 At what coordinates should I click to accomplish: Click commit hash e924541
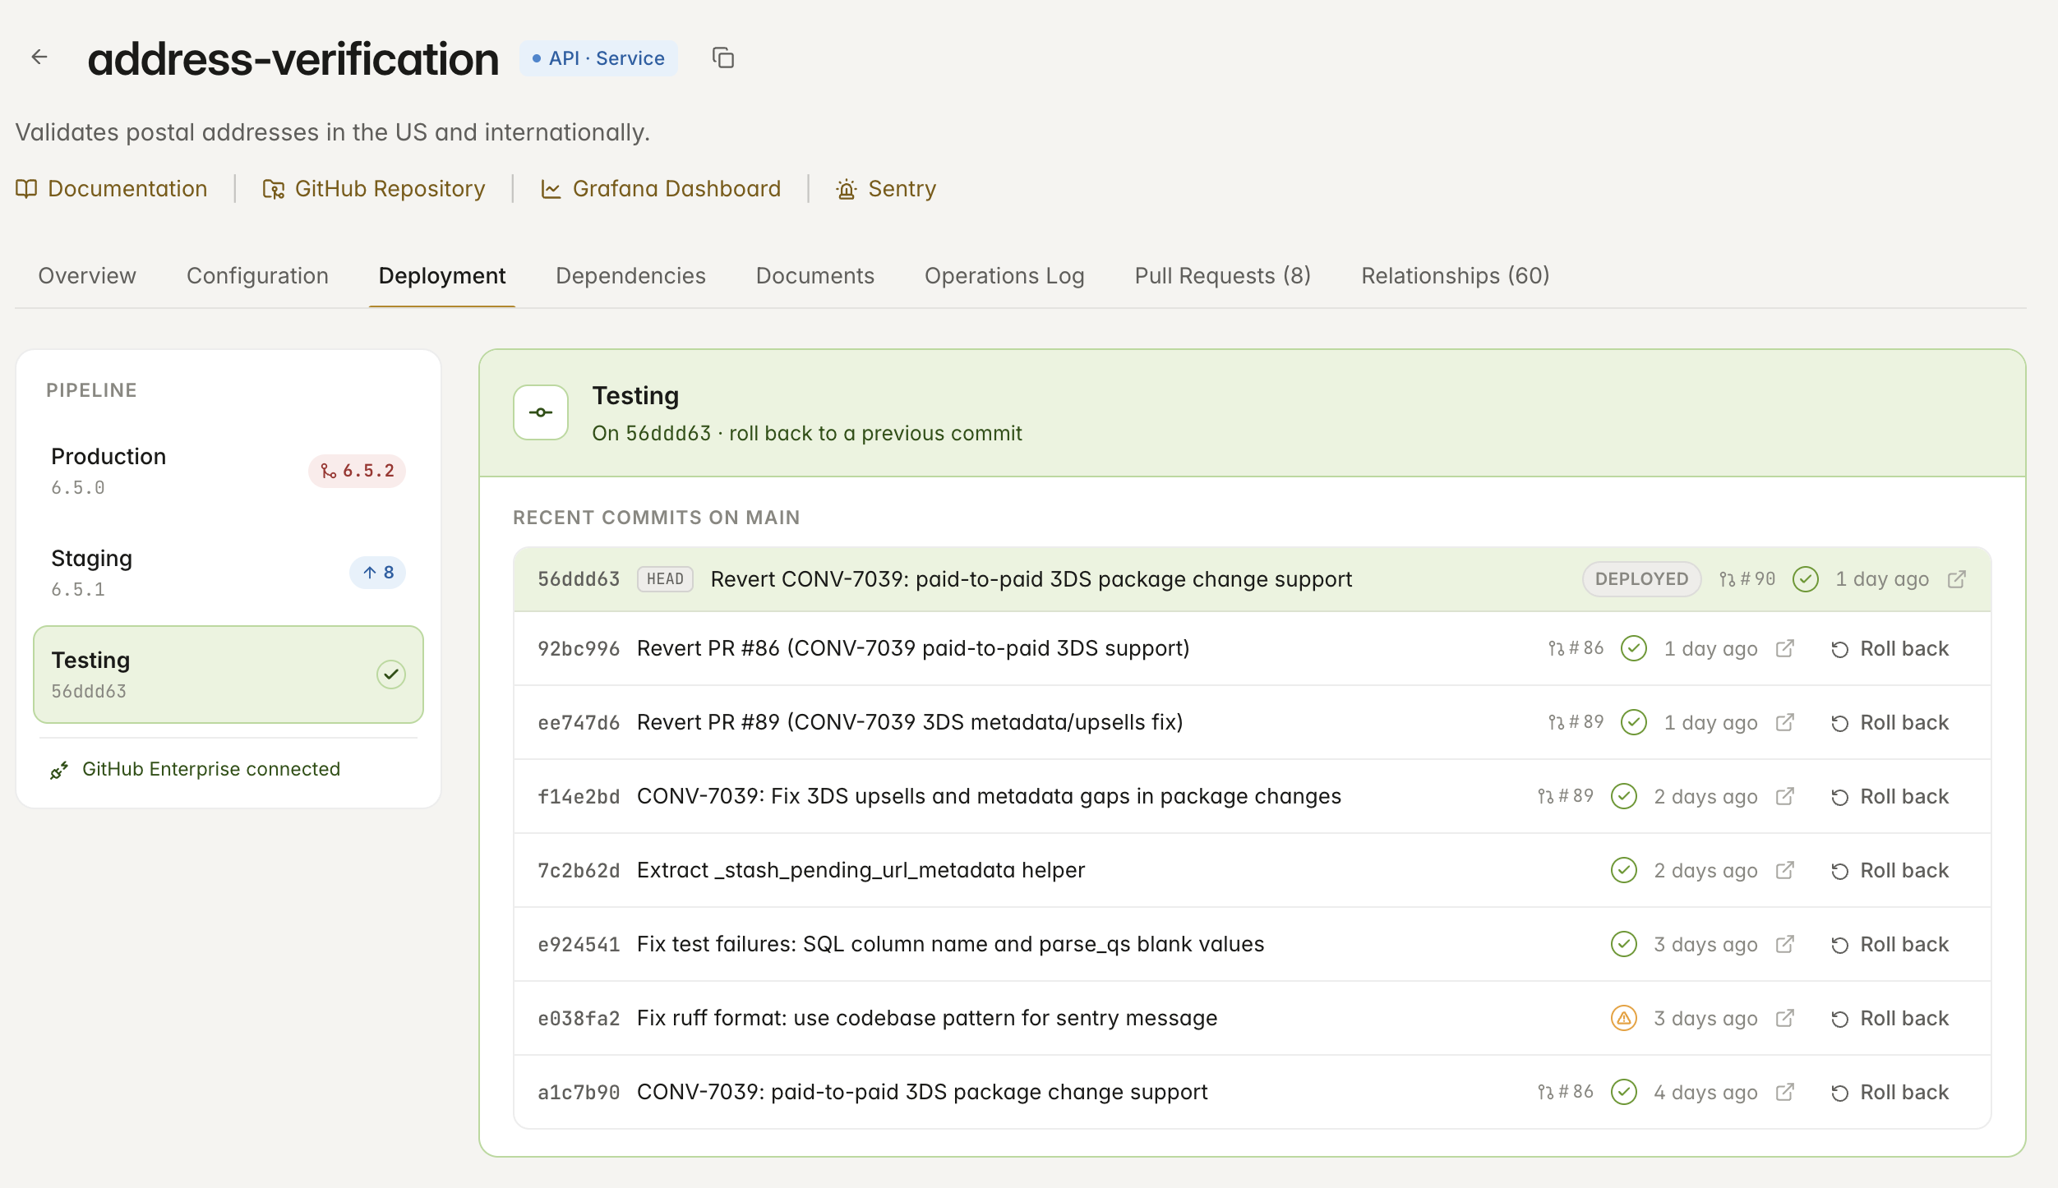(x=579, y=945)
